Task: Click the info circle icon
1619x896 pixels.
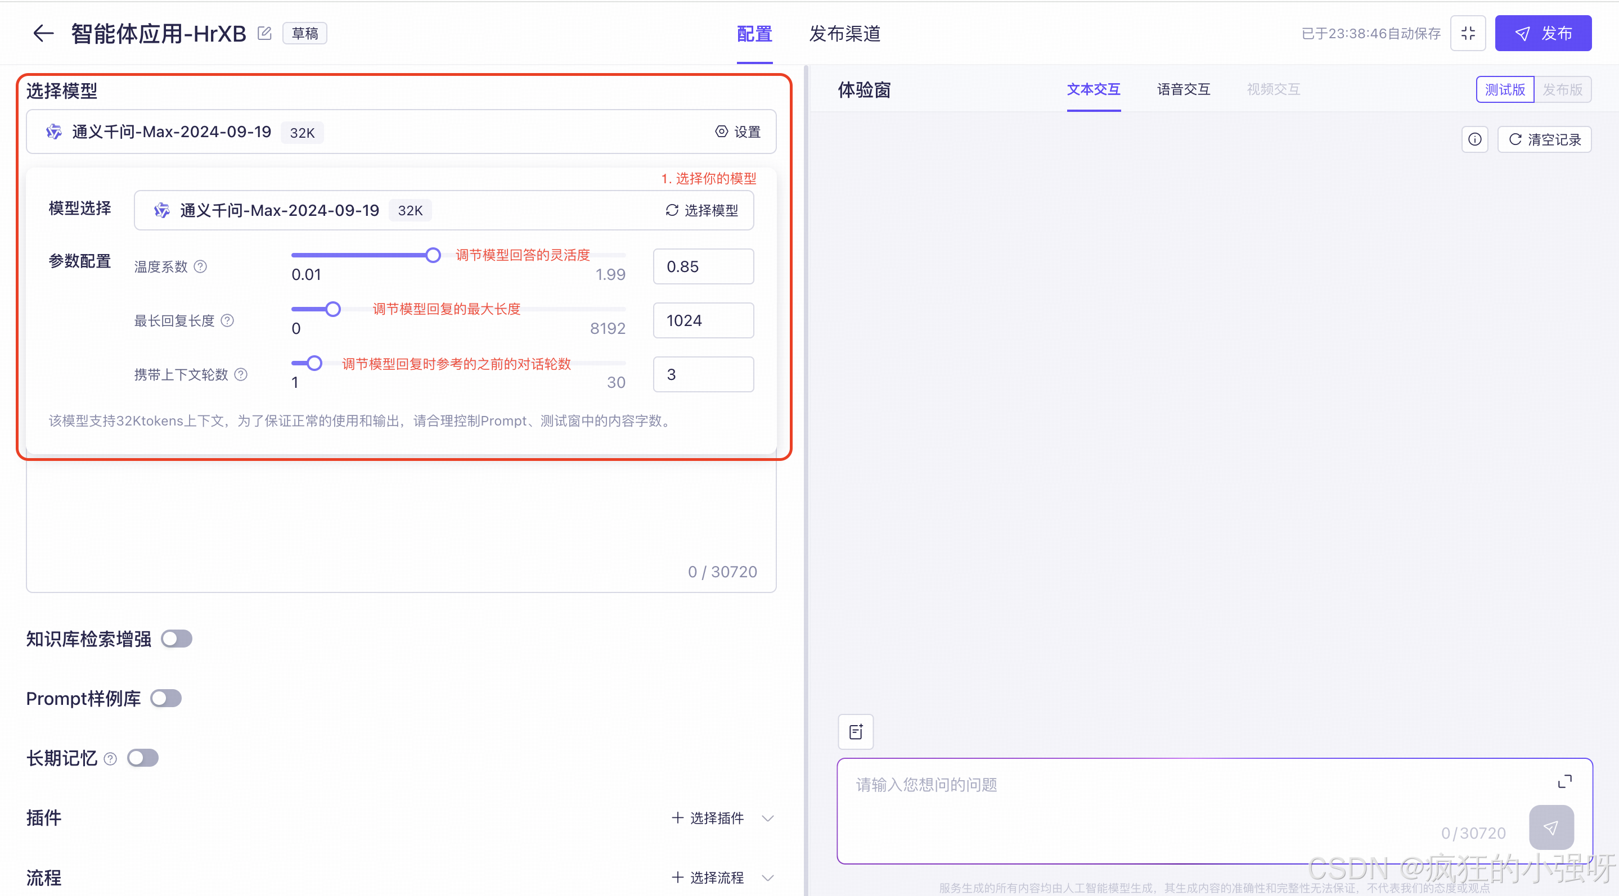Action: pyautogui.click(x=1474, y=139)
